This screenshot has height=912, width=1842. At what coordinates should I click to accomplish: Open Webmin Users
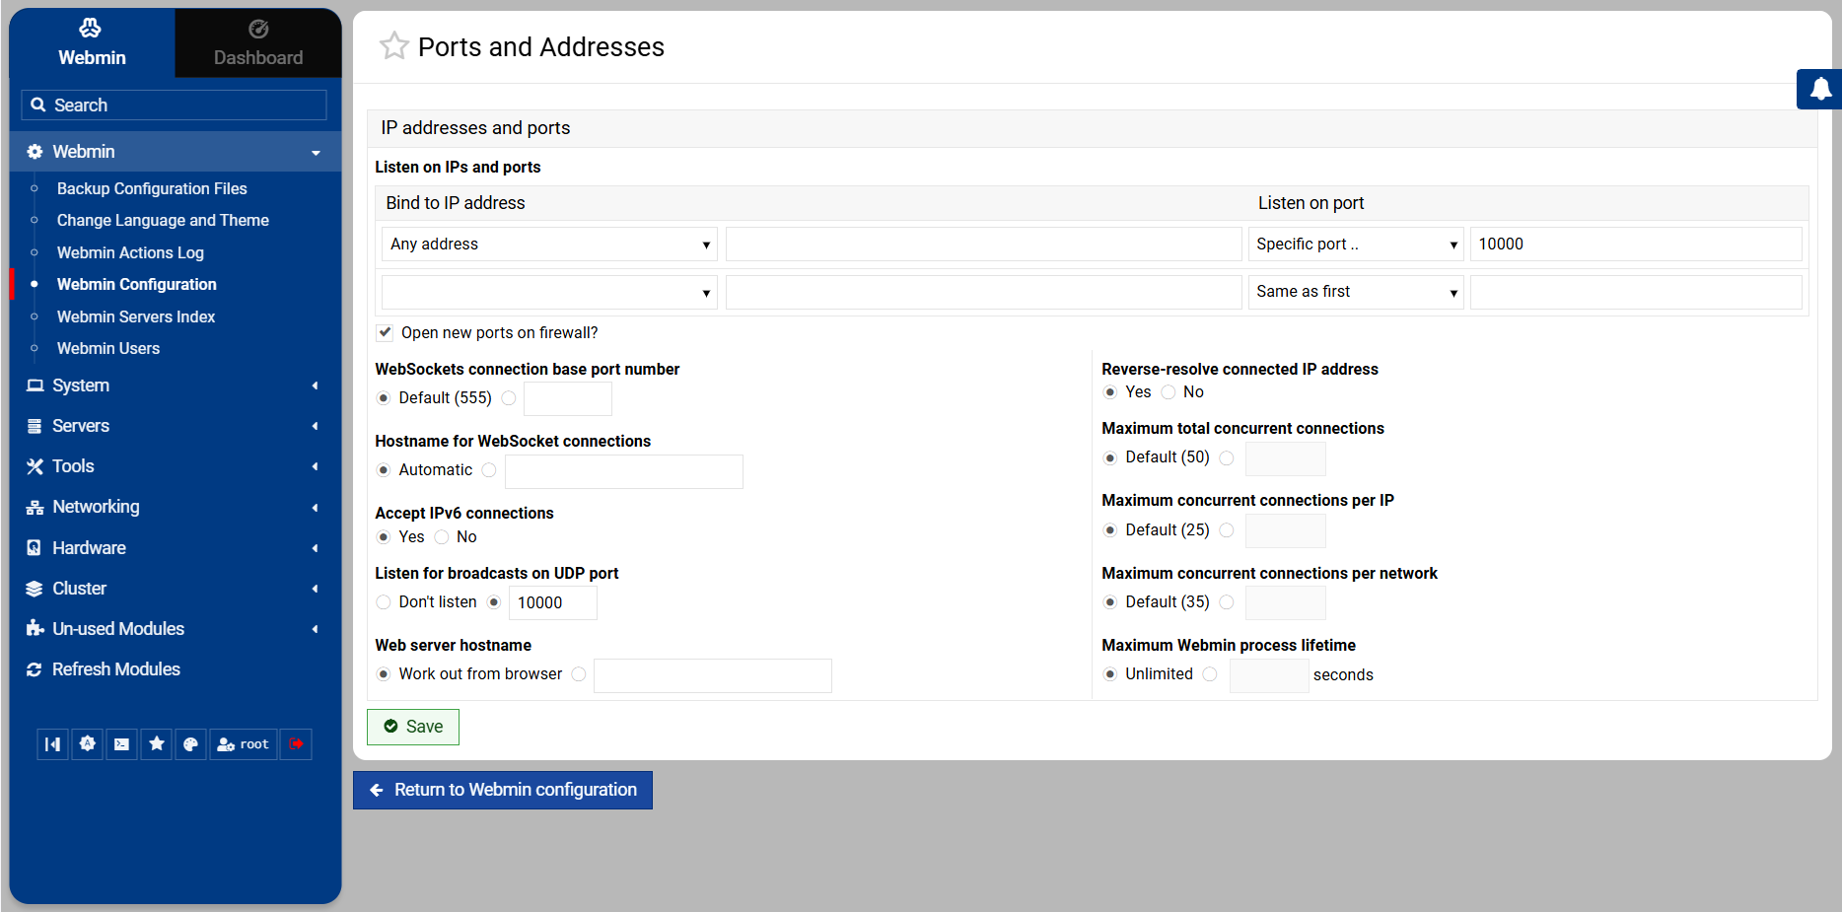click(108, 348)
